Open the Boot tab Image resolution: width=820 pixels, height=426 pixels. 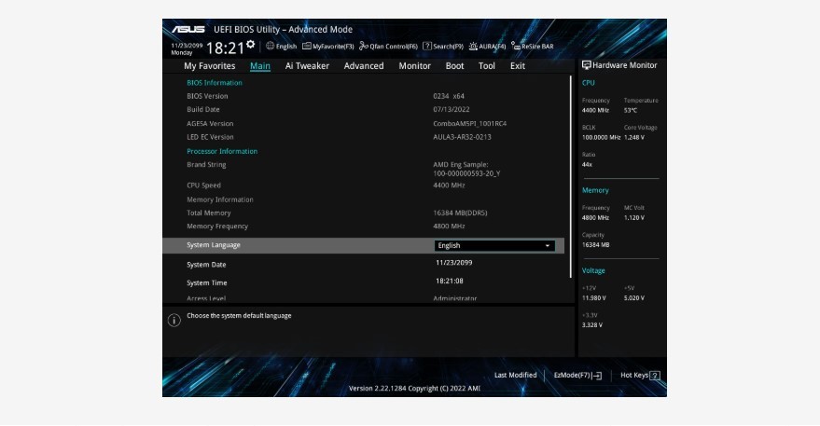point(454,66)
